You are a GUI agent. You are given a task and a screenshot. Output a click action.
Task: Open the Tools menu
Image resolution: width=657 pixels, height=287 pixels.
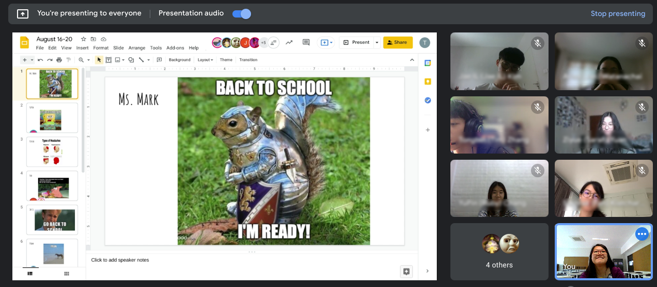[x=156, y=48]
